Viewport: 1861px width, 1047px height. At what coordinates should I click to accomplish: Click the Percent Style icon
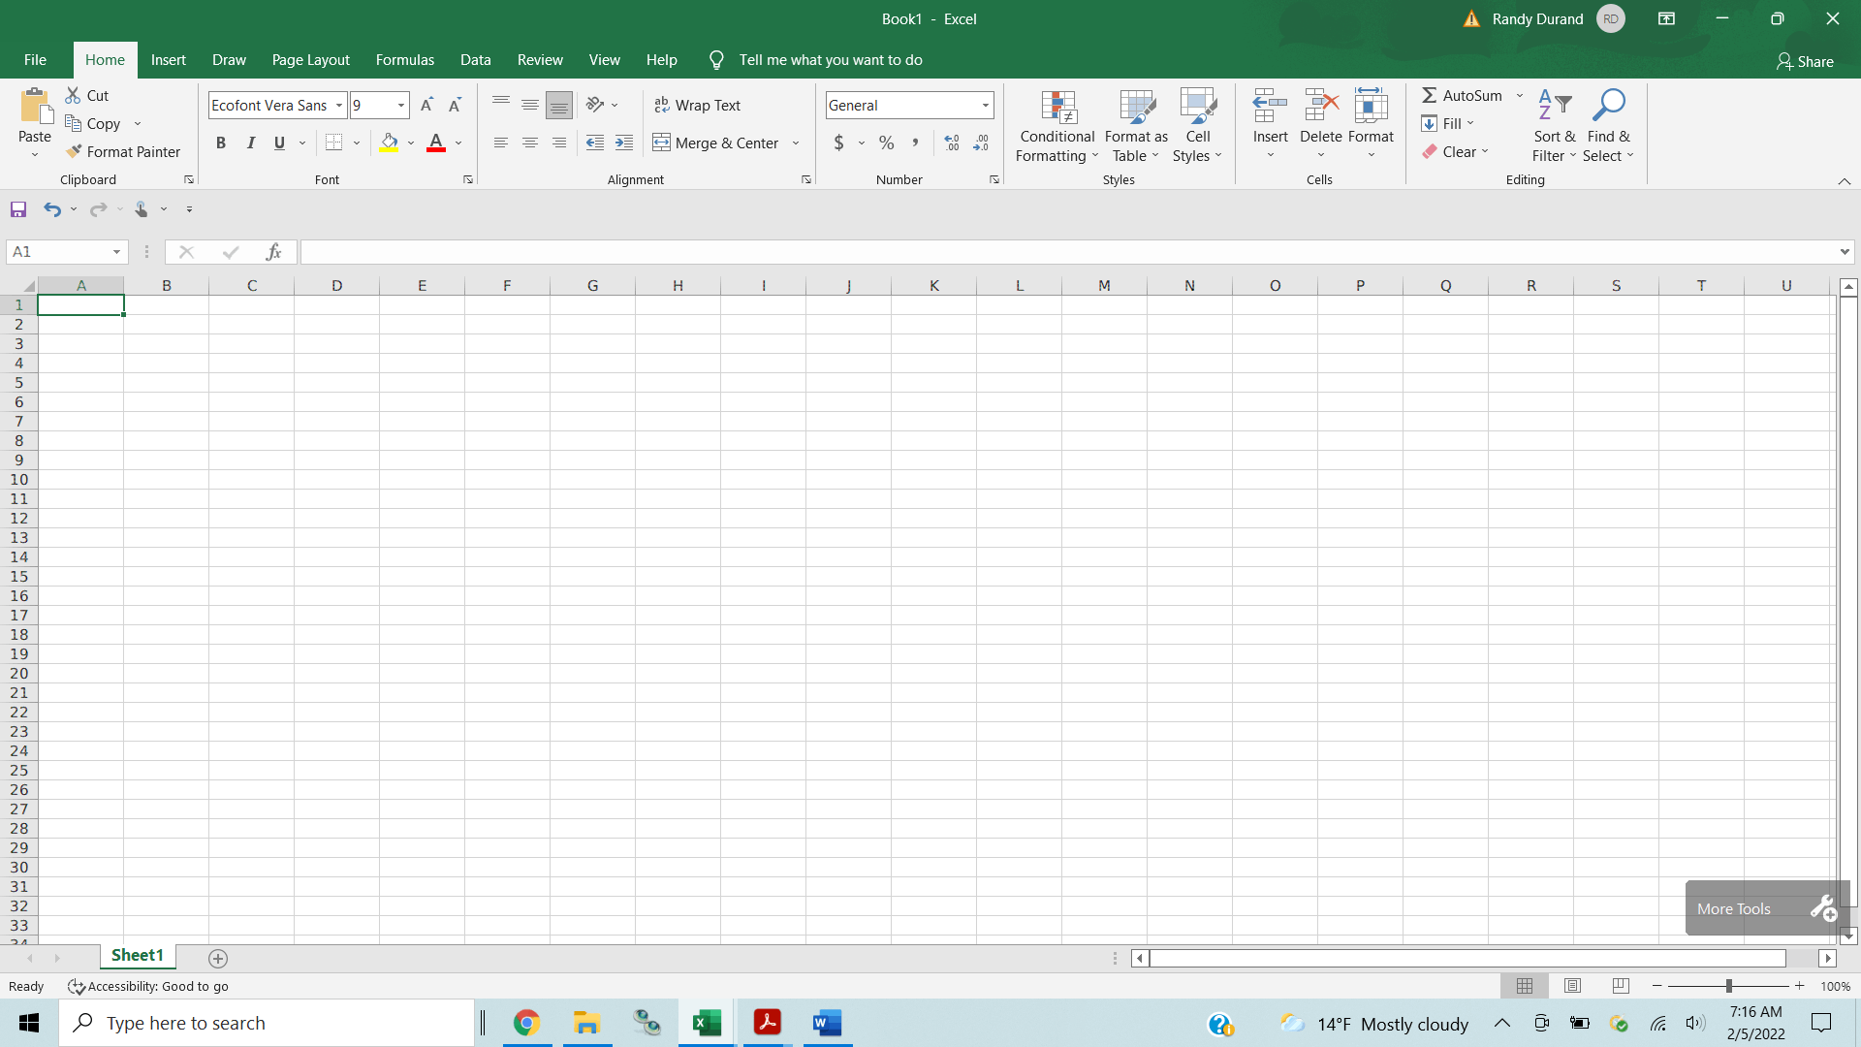pyautogui.click(x=886, y=143)
